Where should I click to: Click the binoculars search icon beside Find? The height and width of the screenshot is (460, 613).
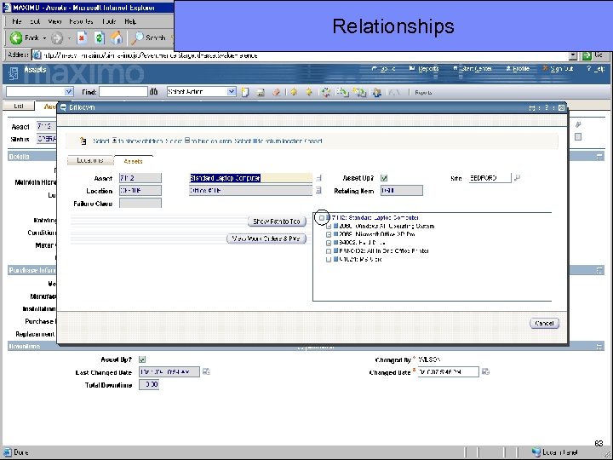click(153, 91)
